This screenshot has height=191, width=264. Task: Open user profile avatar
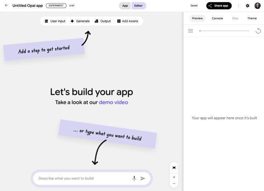[257, 6]
